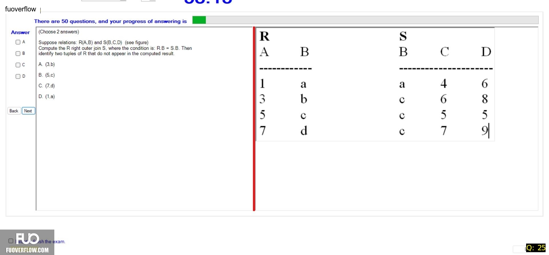The height and width of the screenshot is (255, 549).
Task: Go to the Next question
Action: (28, 111)
